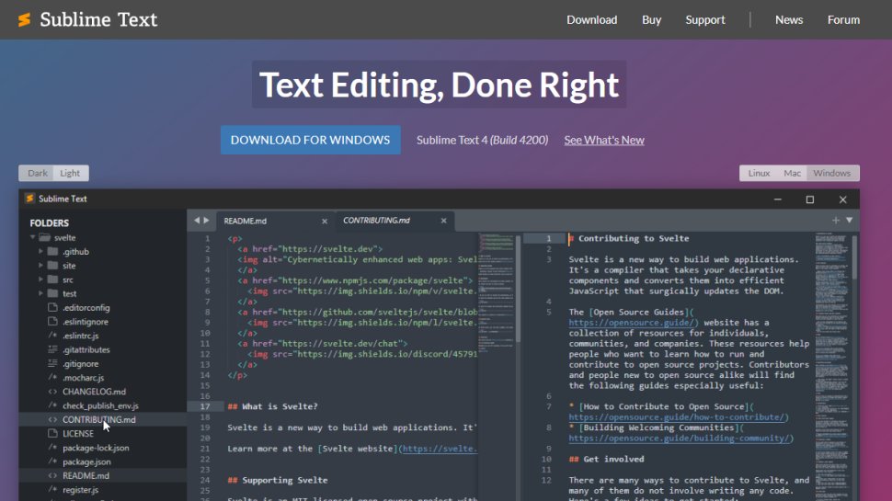Image resolution: width=892 pixels, height=501 pixels.
Task: Go to next tab with right arrow
Action: [207, 220]
